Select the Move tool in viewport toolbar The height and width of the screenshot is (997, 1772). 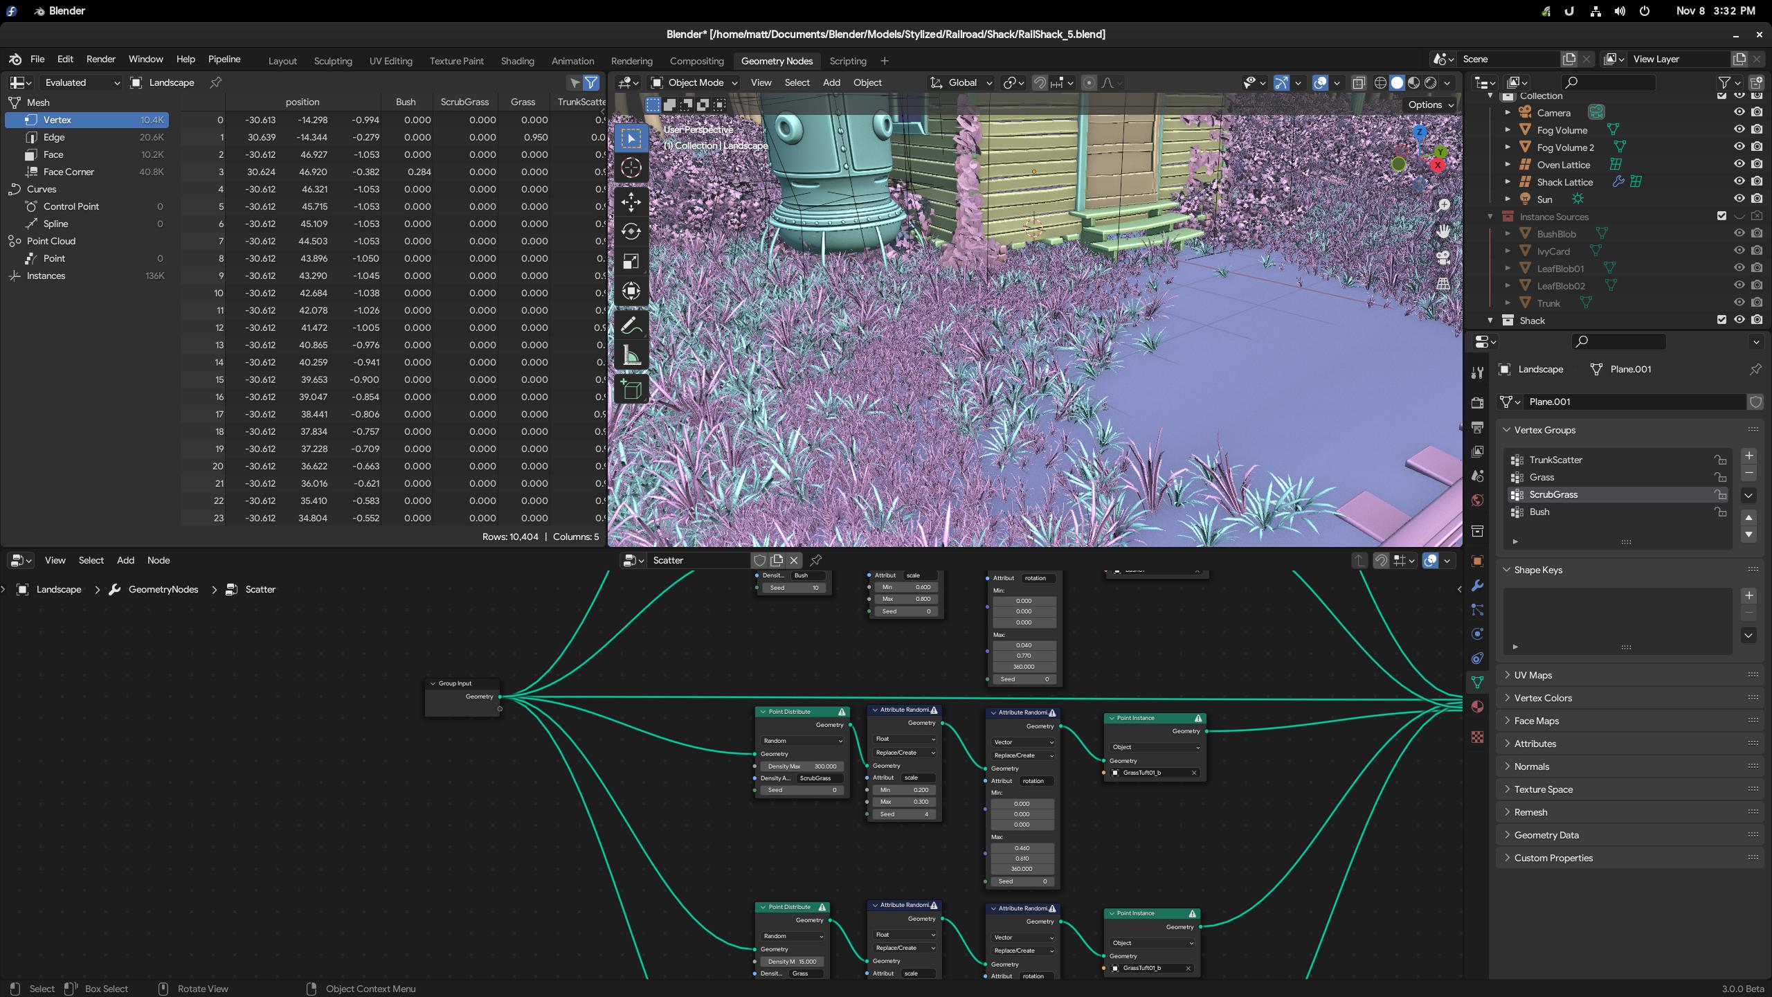pyautogui.click(x=631, y=202)
